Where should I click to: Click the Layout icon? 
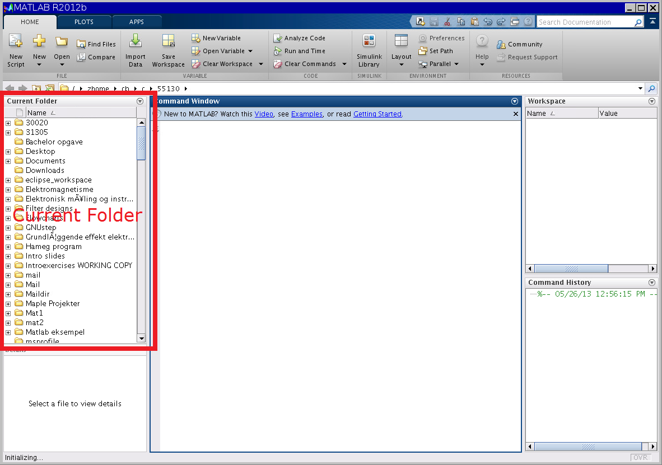pyautogui.click(x=401, y=40)
